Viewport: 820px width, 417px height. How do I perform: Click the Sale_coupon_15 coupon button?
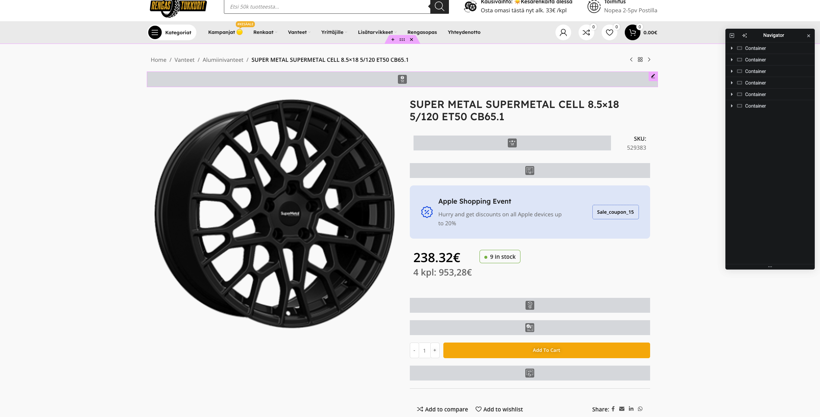(615, 212)
